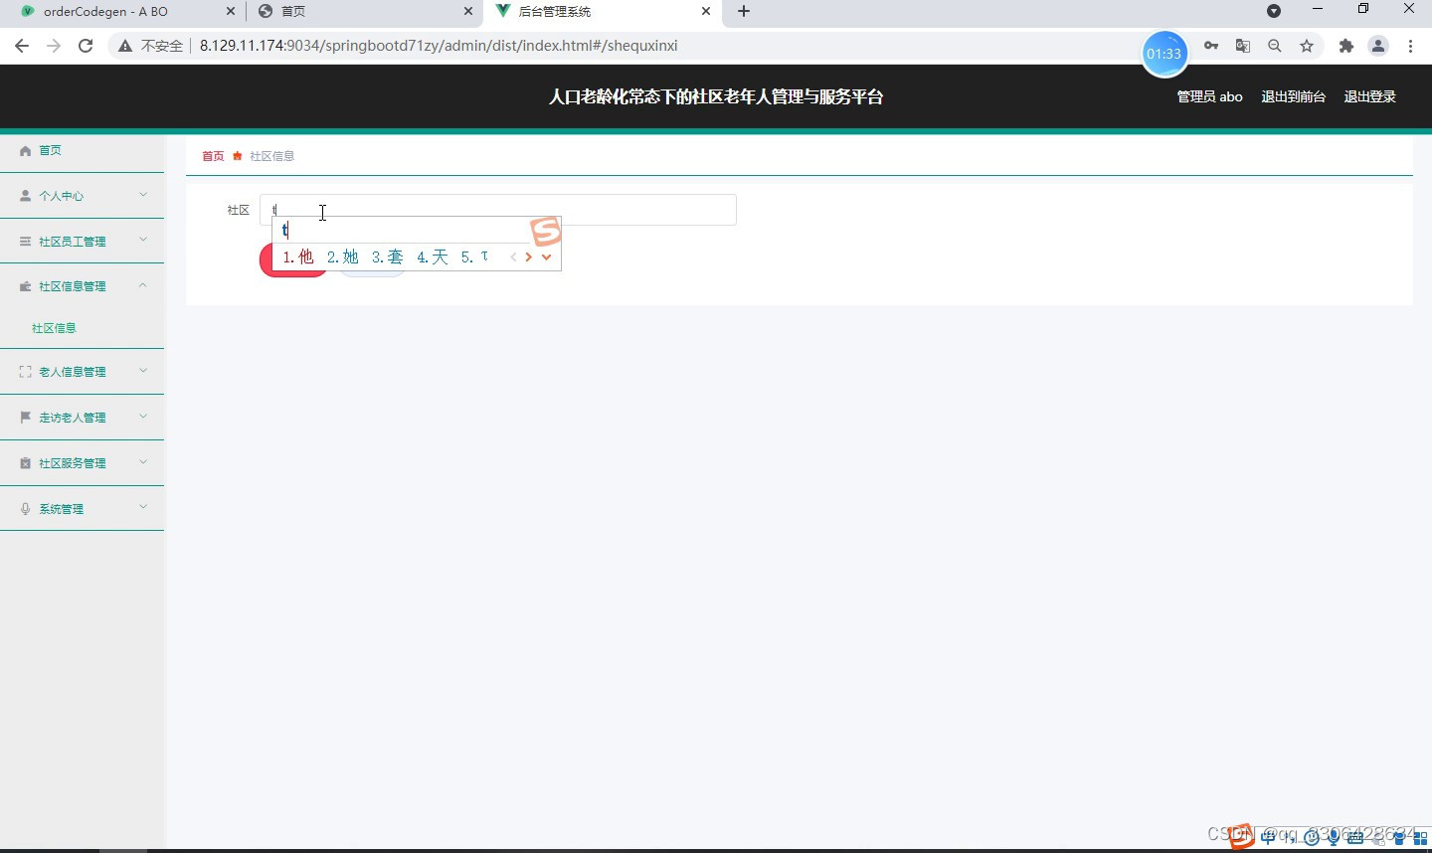Viewport: 1432px width, 853px height.
Task: Click the 首页 breadcrumb link
Action: pyautogui.click(x=213, y=156)
